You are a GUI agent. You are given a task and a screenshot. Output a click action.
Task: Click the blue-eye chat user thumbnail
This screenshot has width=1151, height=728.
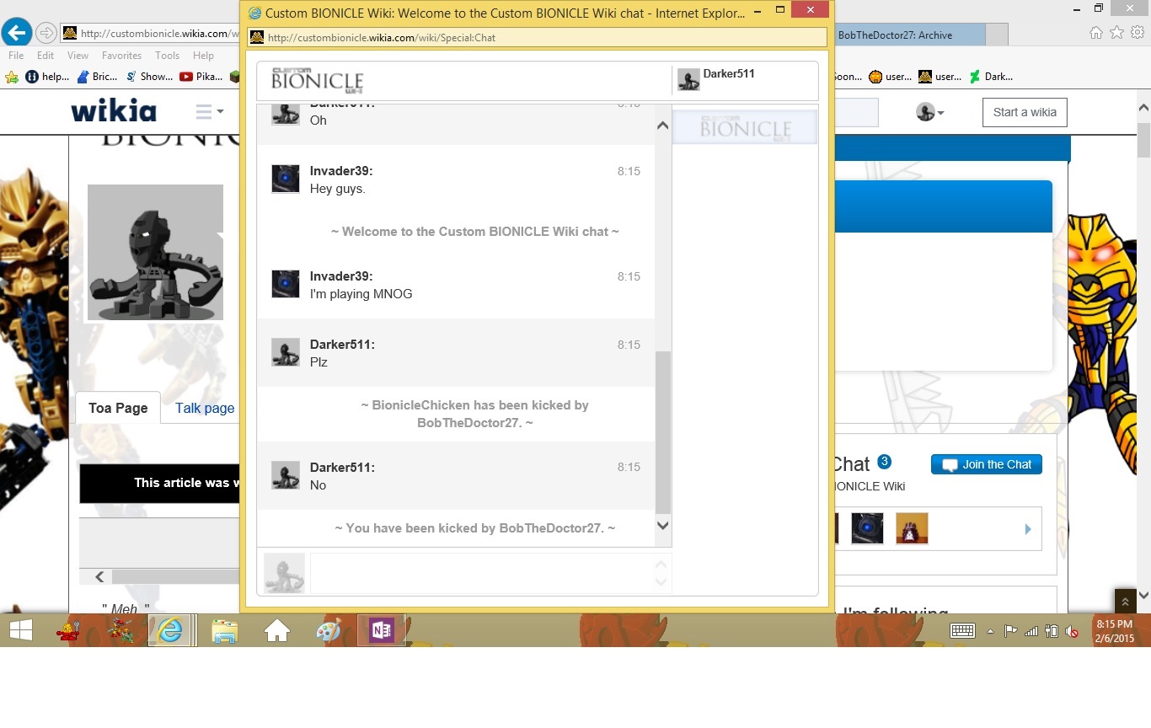(867, 528)
